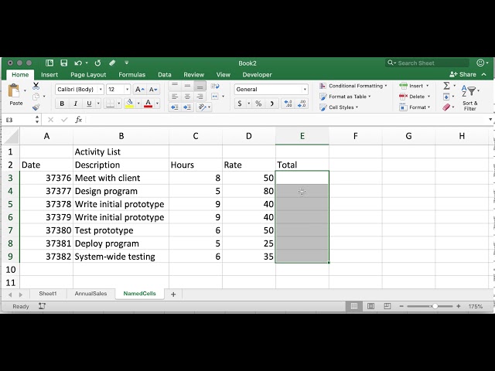Screen dimensions: 495x371
Task: Click the Top Align icon
Action: (x=175, y=86)
